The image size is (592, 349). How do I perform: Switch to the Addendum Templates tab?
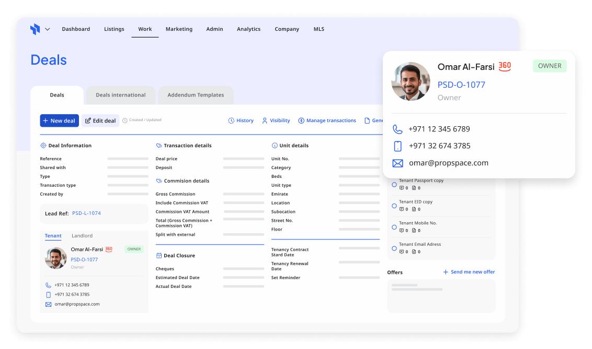pos(196,95)
